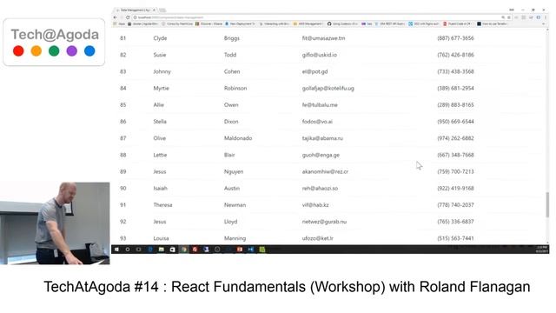Open the red app icon beside Chrome on taskbar
The width and height of the screenshot is (556, 313).
(195, 250)
